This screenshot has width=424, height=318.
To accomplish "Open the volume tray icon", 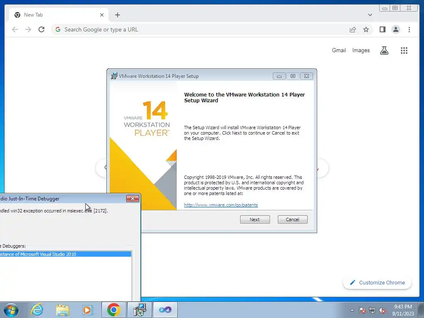I will point(382,310).
